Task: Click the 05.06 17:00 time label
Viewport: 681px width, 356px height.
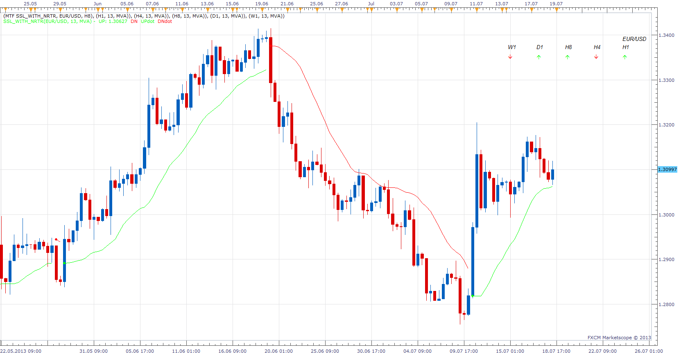Action: point(140,351)
